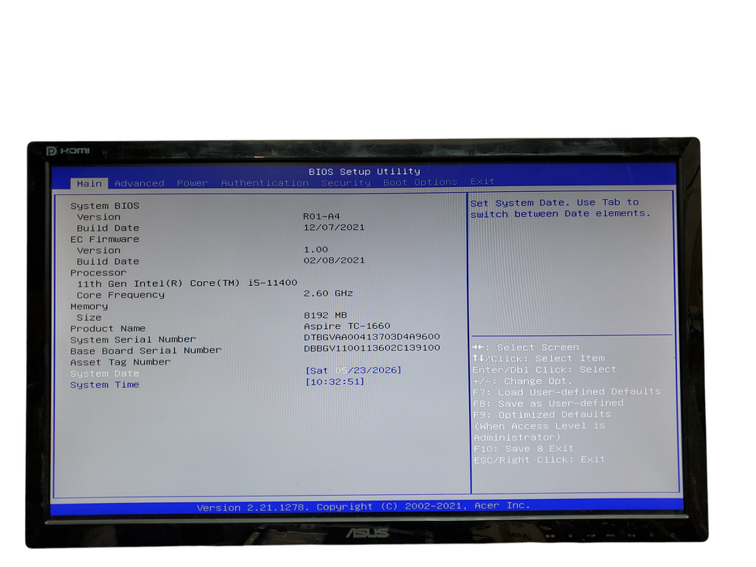Image resolution: width=756 pixels, height=567 pixels.
Task: Click the Set System Date help text
Action: (x=561, y=208)
